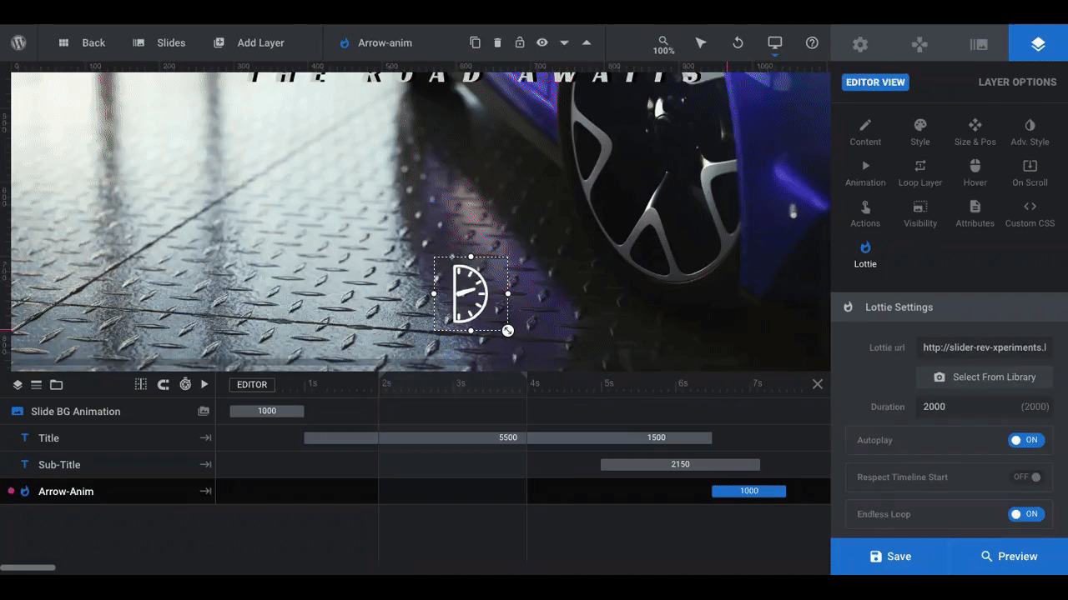The image size is (1068, 600).
Task: Click the timeline loop arrow icon
Action: click(x=164, y=384)
